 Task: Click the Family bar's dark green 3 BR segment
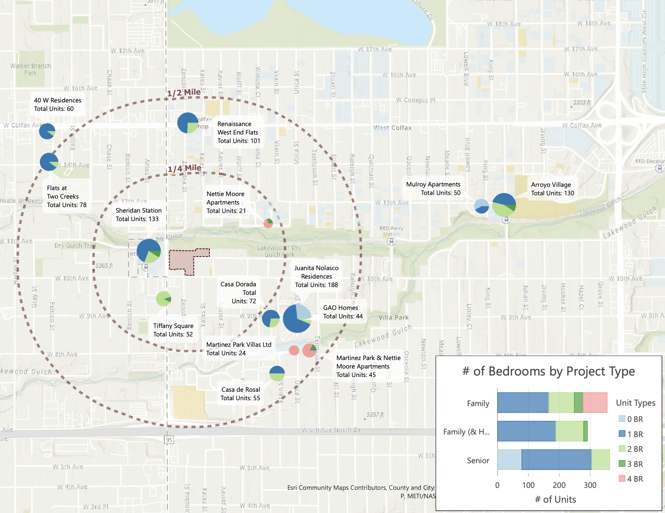pos(579,402)
